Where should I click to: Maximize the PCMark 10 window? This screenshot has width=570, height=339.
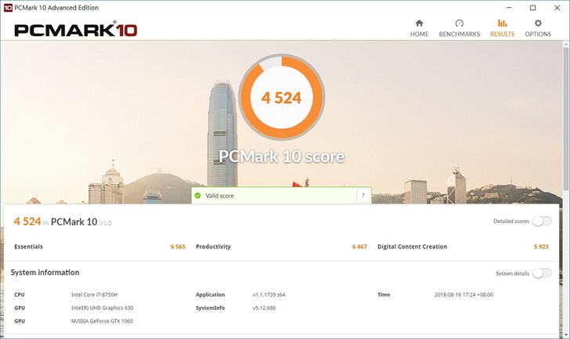click(x=533, y=8)
